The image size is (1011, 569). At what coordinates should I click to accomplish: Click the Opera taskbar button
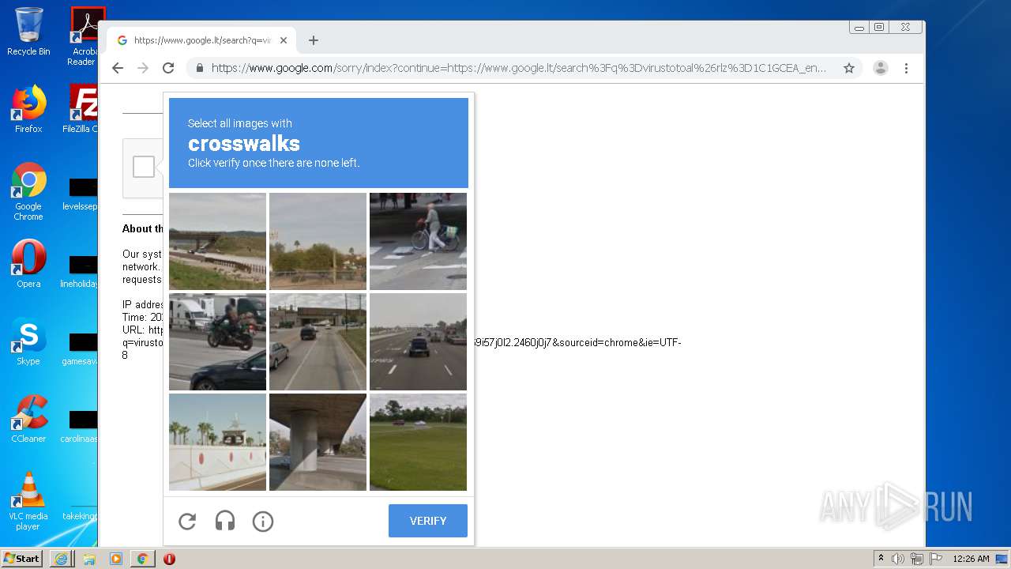[169, 559]
